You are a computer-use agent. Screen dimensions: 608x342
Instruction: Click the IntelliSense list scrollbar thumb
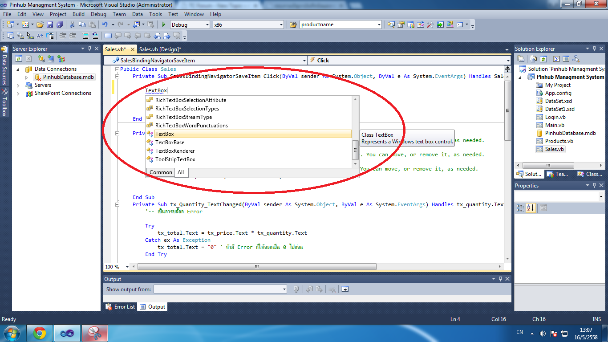(x=355, y=151)
